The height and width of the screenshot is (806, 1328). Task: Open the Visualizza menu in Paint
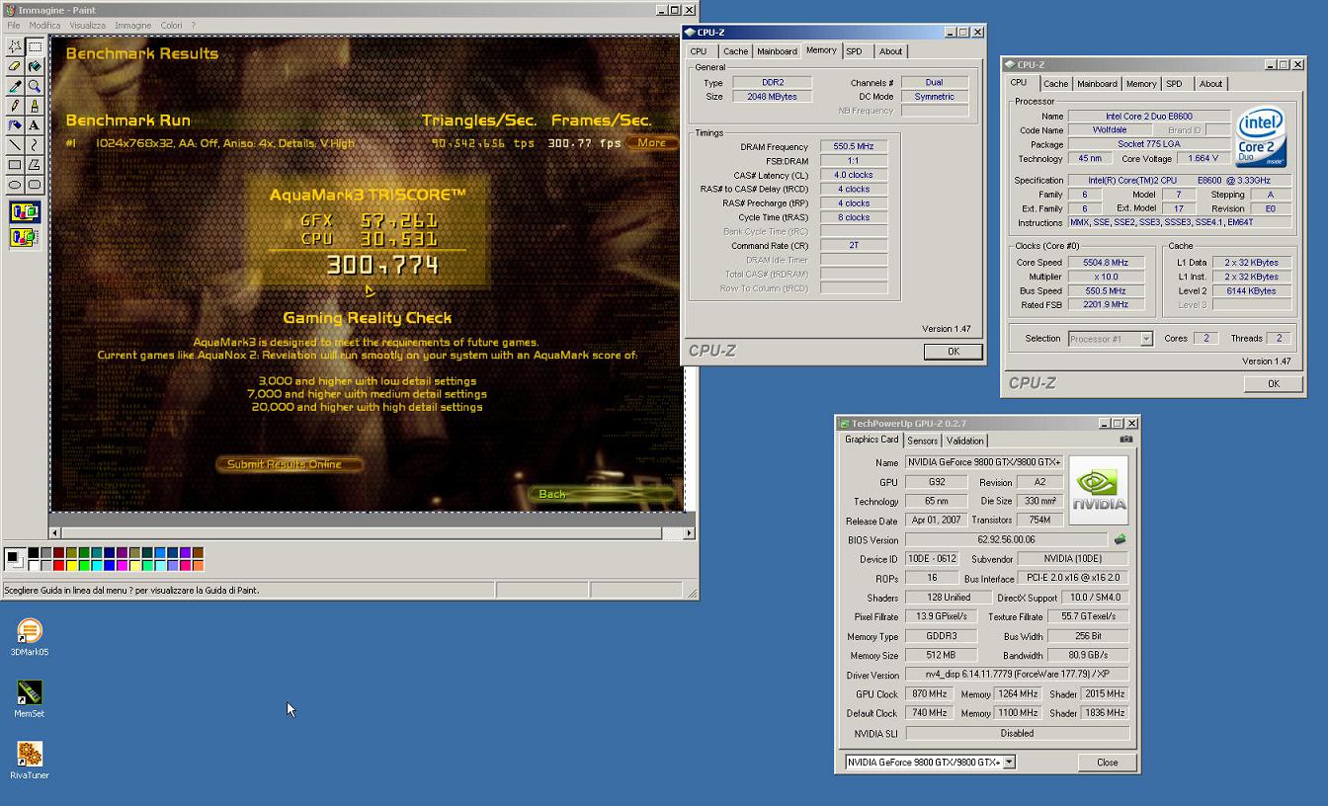point(88,25)
